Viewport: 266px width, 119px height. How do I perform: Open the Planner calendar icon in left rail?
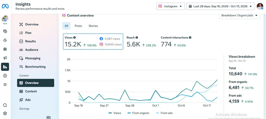click(x=5, y=49)
